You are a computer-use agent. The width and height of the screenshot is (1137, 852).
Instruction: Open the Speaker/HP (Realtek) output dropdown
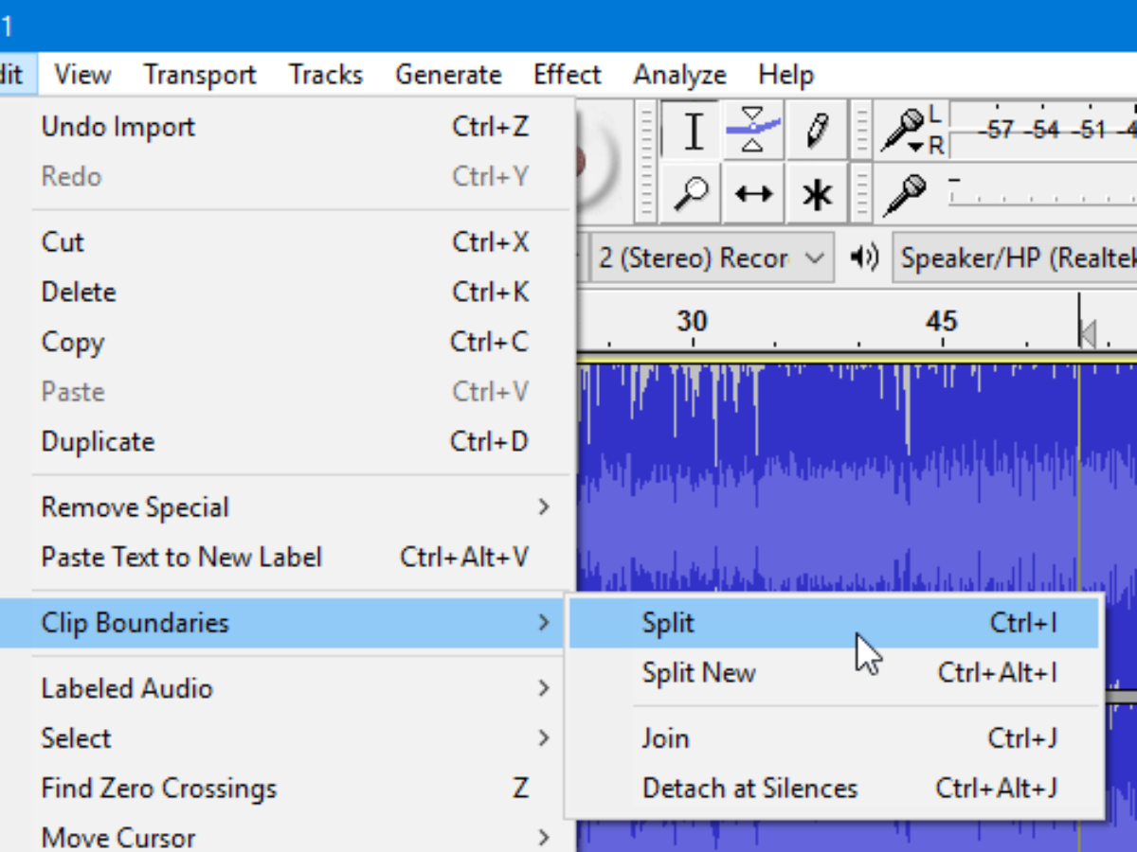pos(1015,257)
